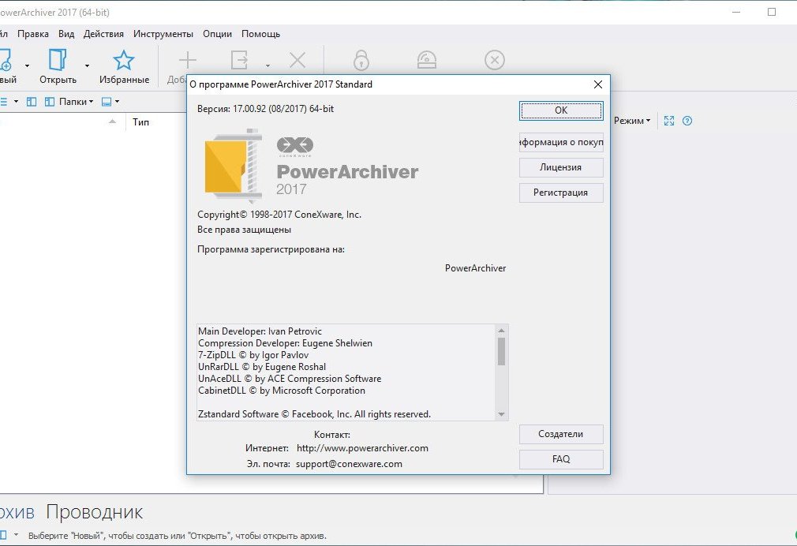The image size is (797, 546).
Task: Expand the list view style arrow
Action: pos(16,102)
